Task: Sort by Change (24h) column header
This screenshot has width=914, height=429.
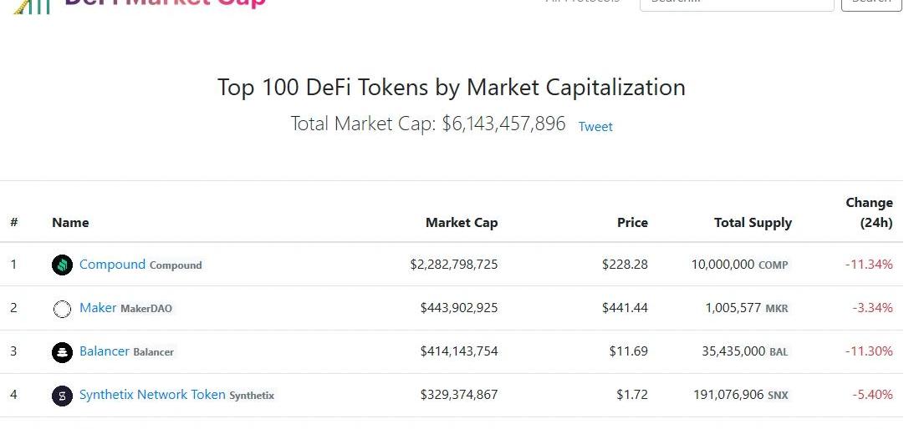Action: (870, 213)
